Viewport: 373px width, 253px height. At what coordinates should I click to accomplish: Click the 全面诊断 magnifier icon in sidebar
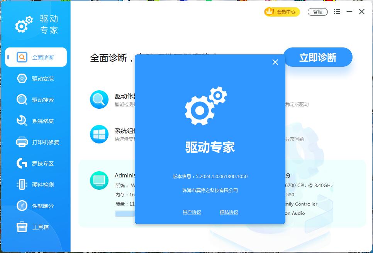pos(22,57)
